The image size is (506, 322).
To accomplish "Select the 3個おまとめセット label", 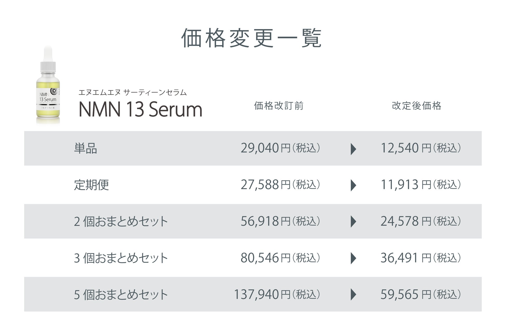I will [x=121, y=258].
